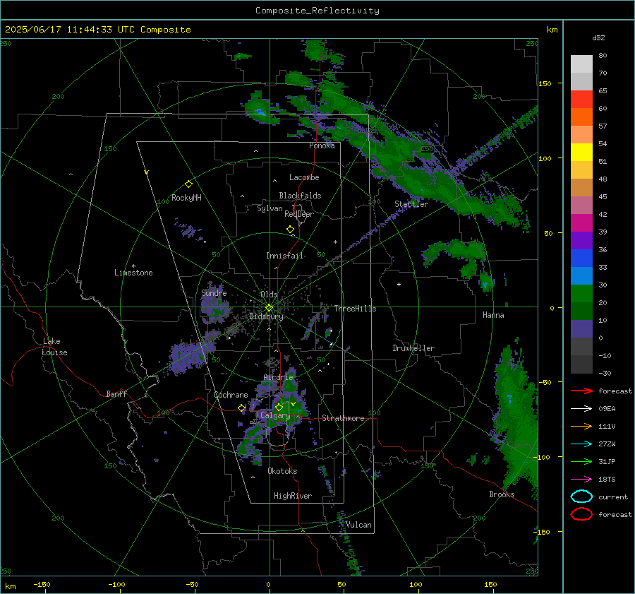Click the Drumheller city label
The width and height of the screenshot is (635, 594).
413,348
